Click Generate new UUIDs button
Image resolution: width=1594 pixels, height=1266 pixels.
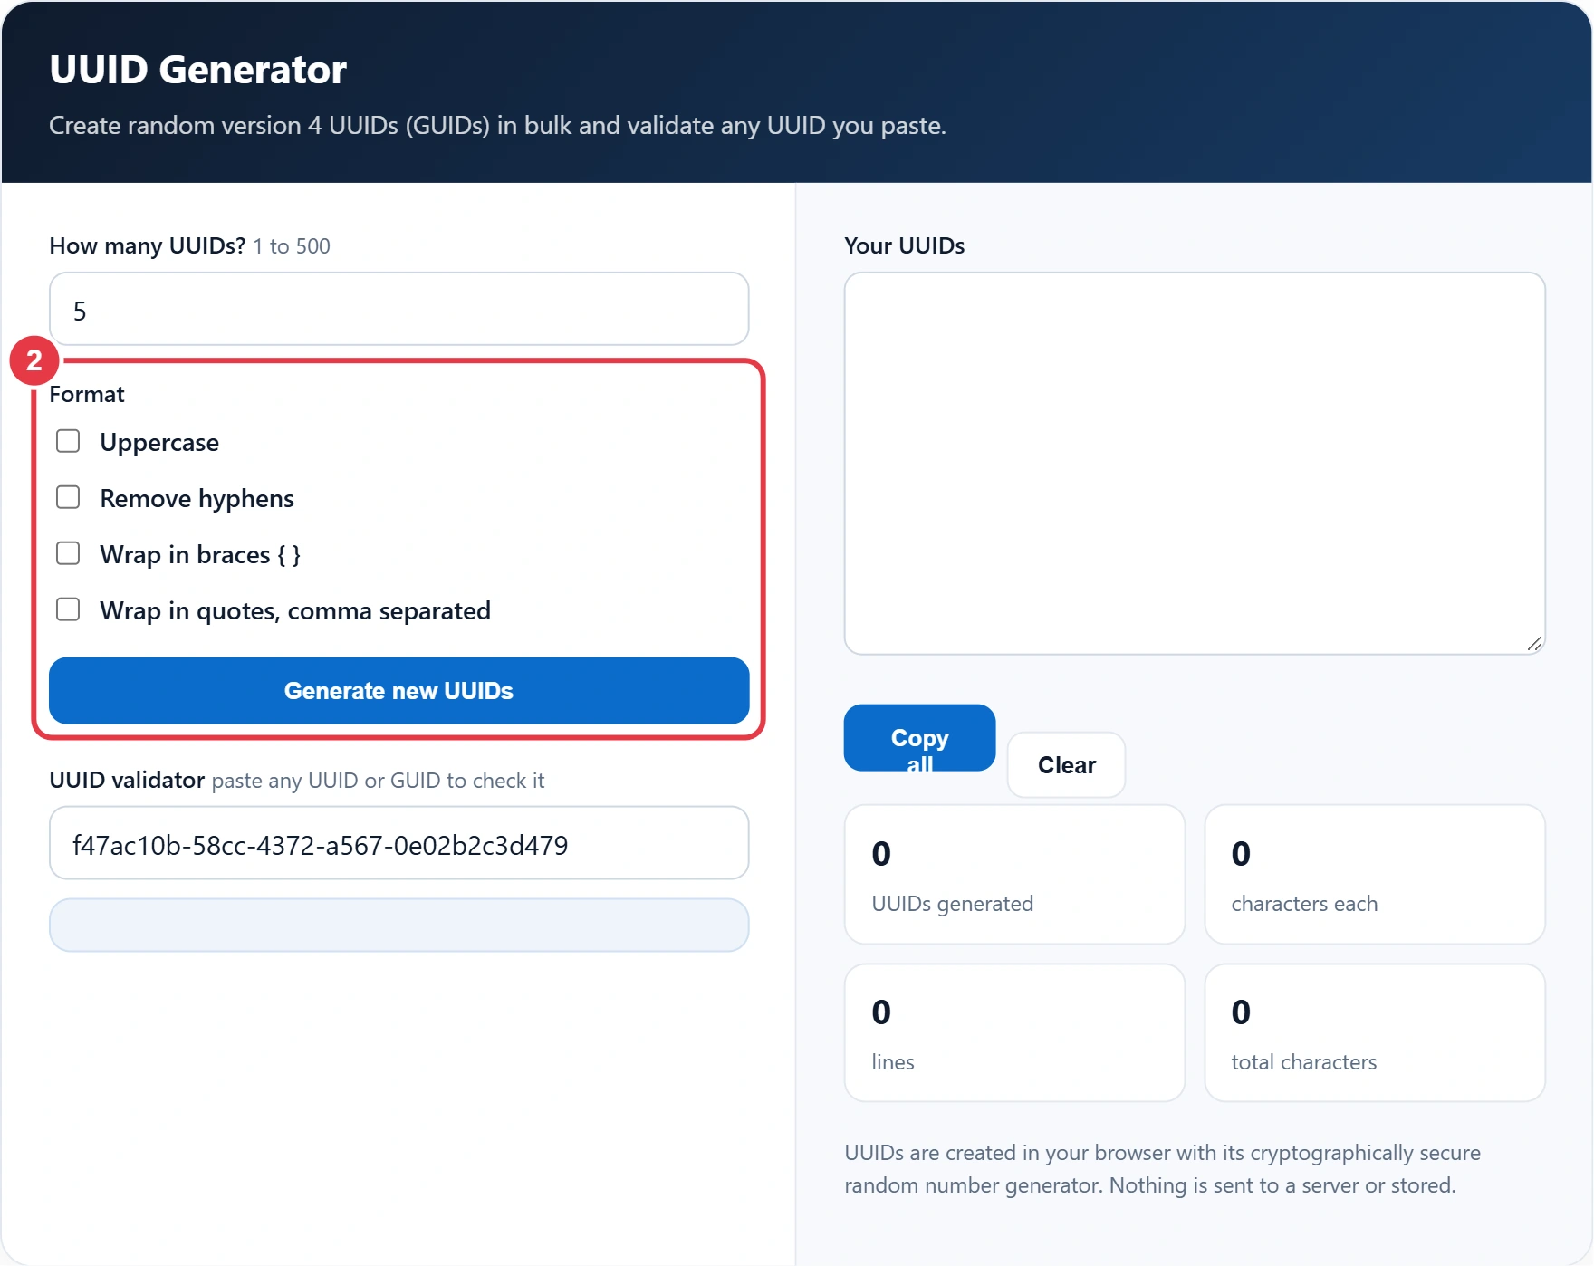398,691
